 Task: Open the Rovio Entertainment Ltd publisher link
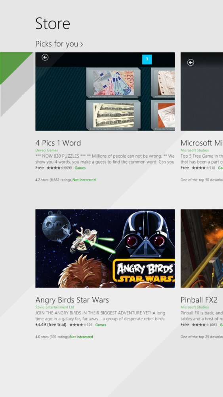pos(55,307)
